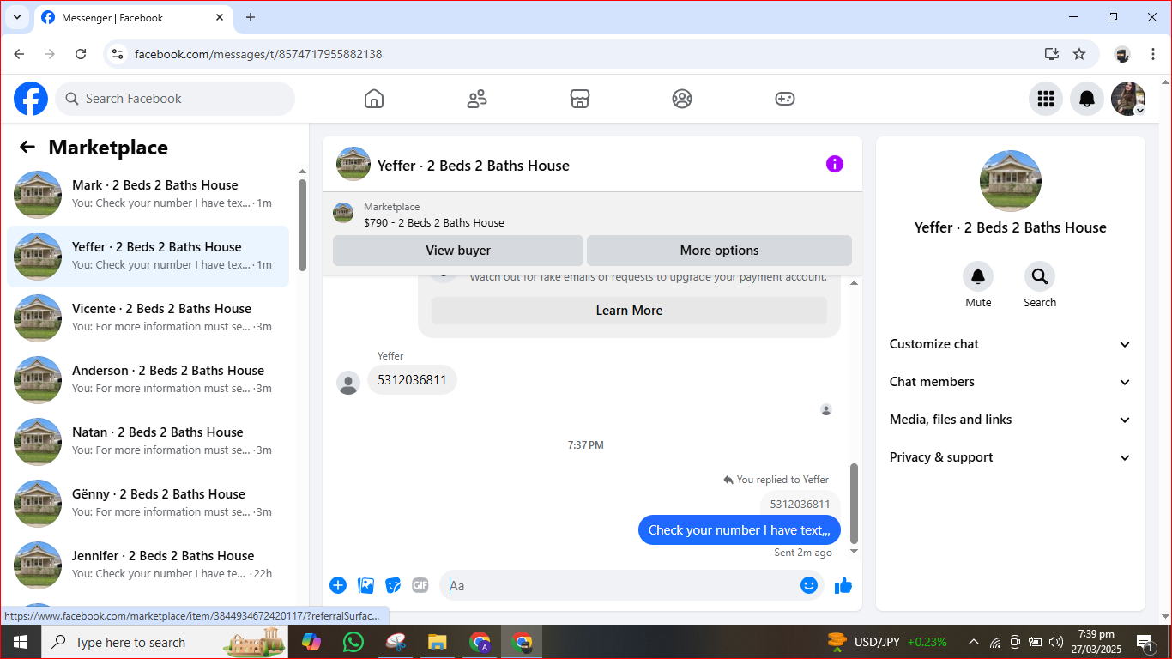This screenshot has height=659, width=1172.
Task: View site information icon in address bar
Action: coord(118,54)
